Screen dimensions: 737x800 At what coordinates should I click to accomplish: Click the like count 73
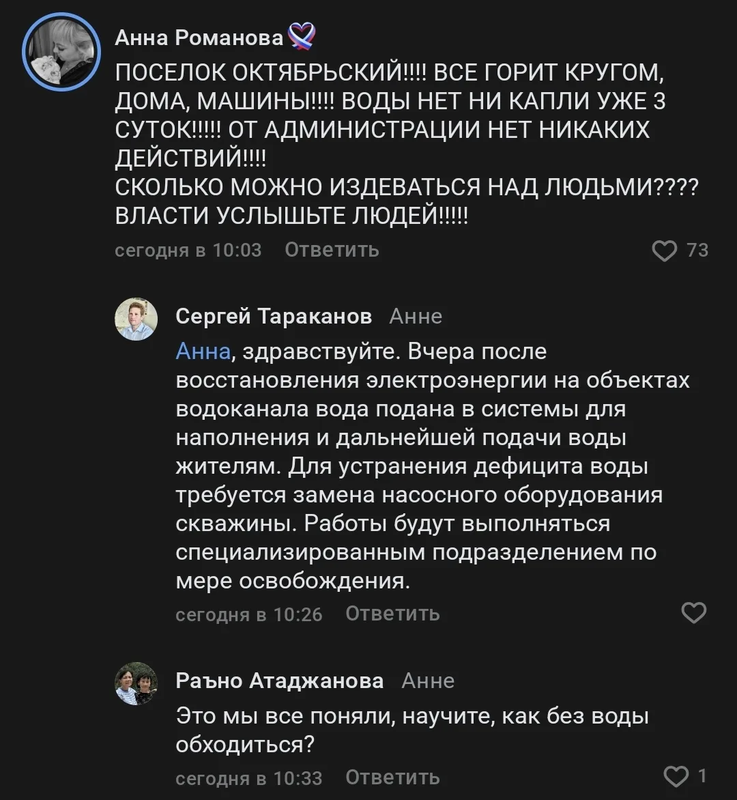click(x=697, y=250)
